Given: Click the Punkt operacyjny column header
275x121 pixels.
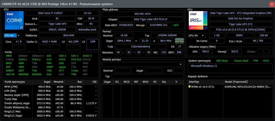Looking at the screenshot, I should coord(18,82).
